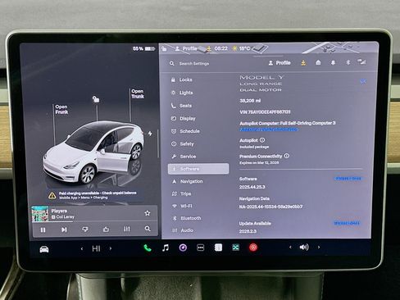Tap the yellow driver icon in settings header

coord(303,63)
